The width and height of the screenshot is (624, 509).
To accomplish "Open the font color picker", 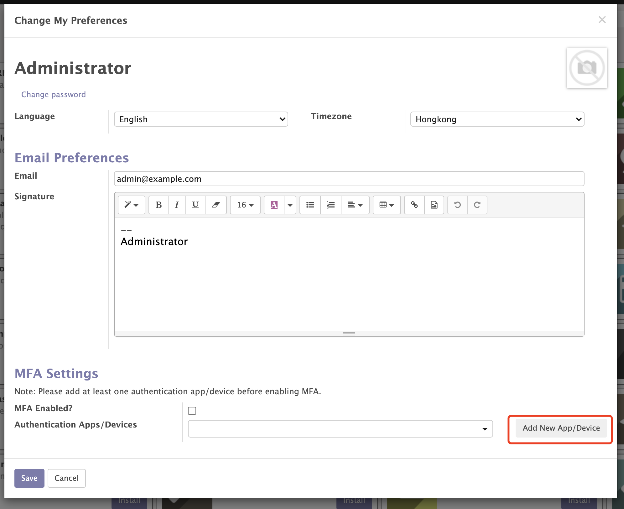I will click(274, 205).
